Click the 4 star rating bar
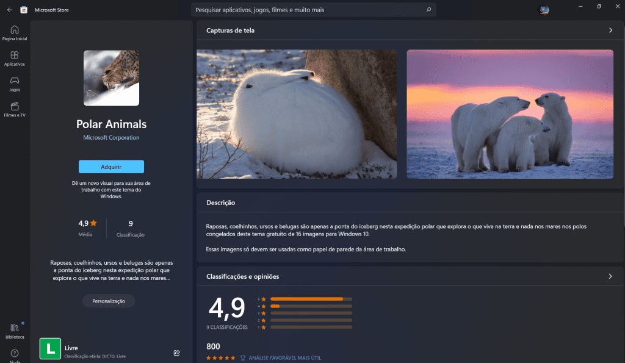This screenshot has height=363, width=625. [311, 306]
